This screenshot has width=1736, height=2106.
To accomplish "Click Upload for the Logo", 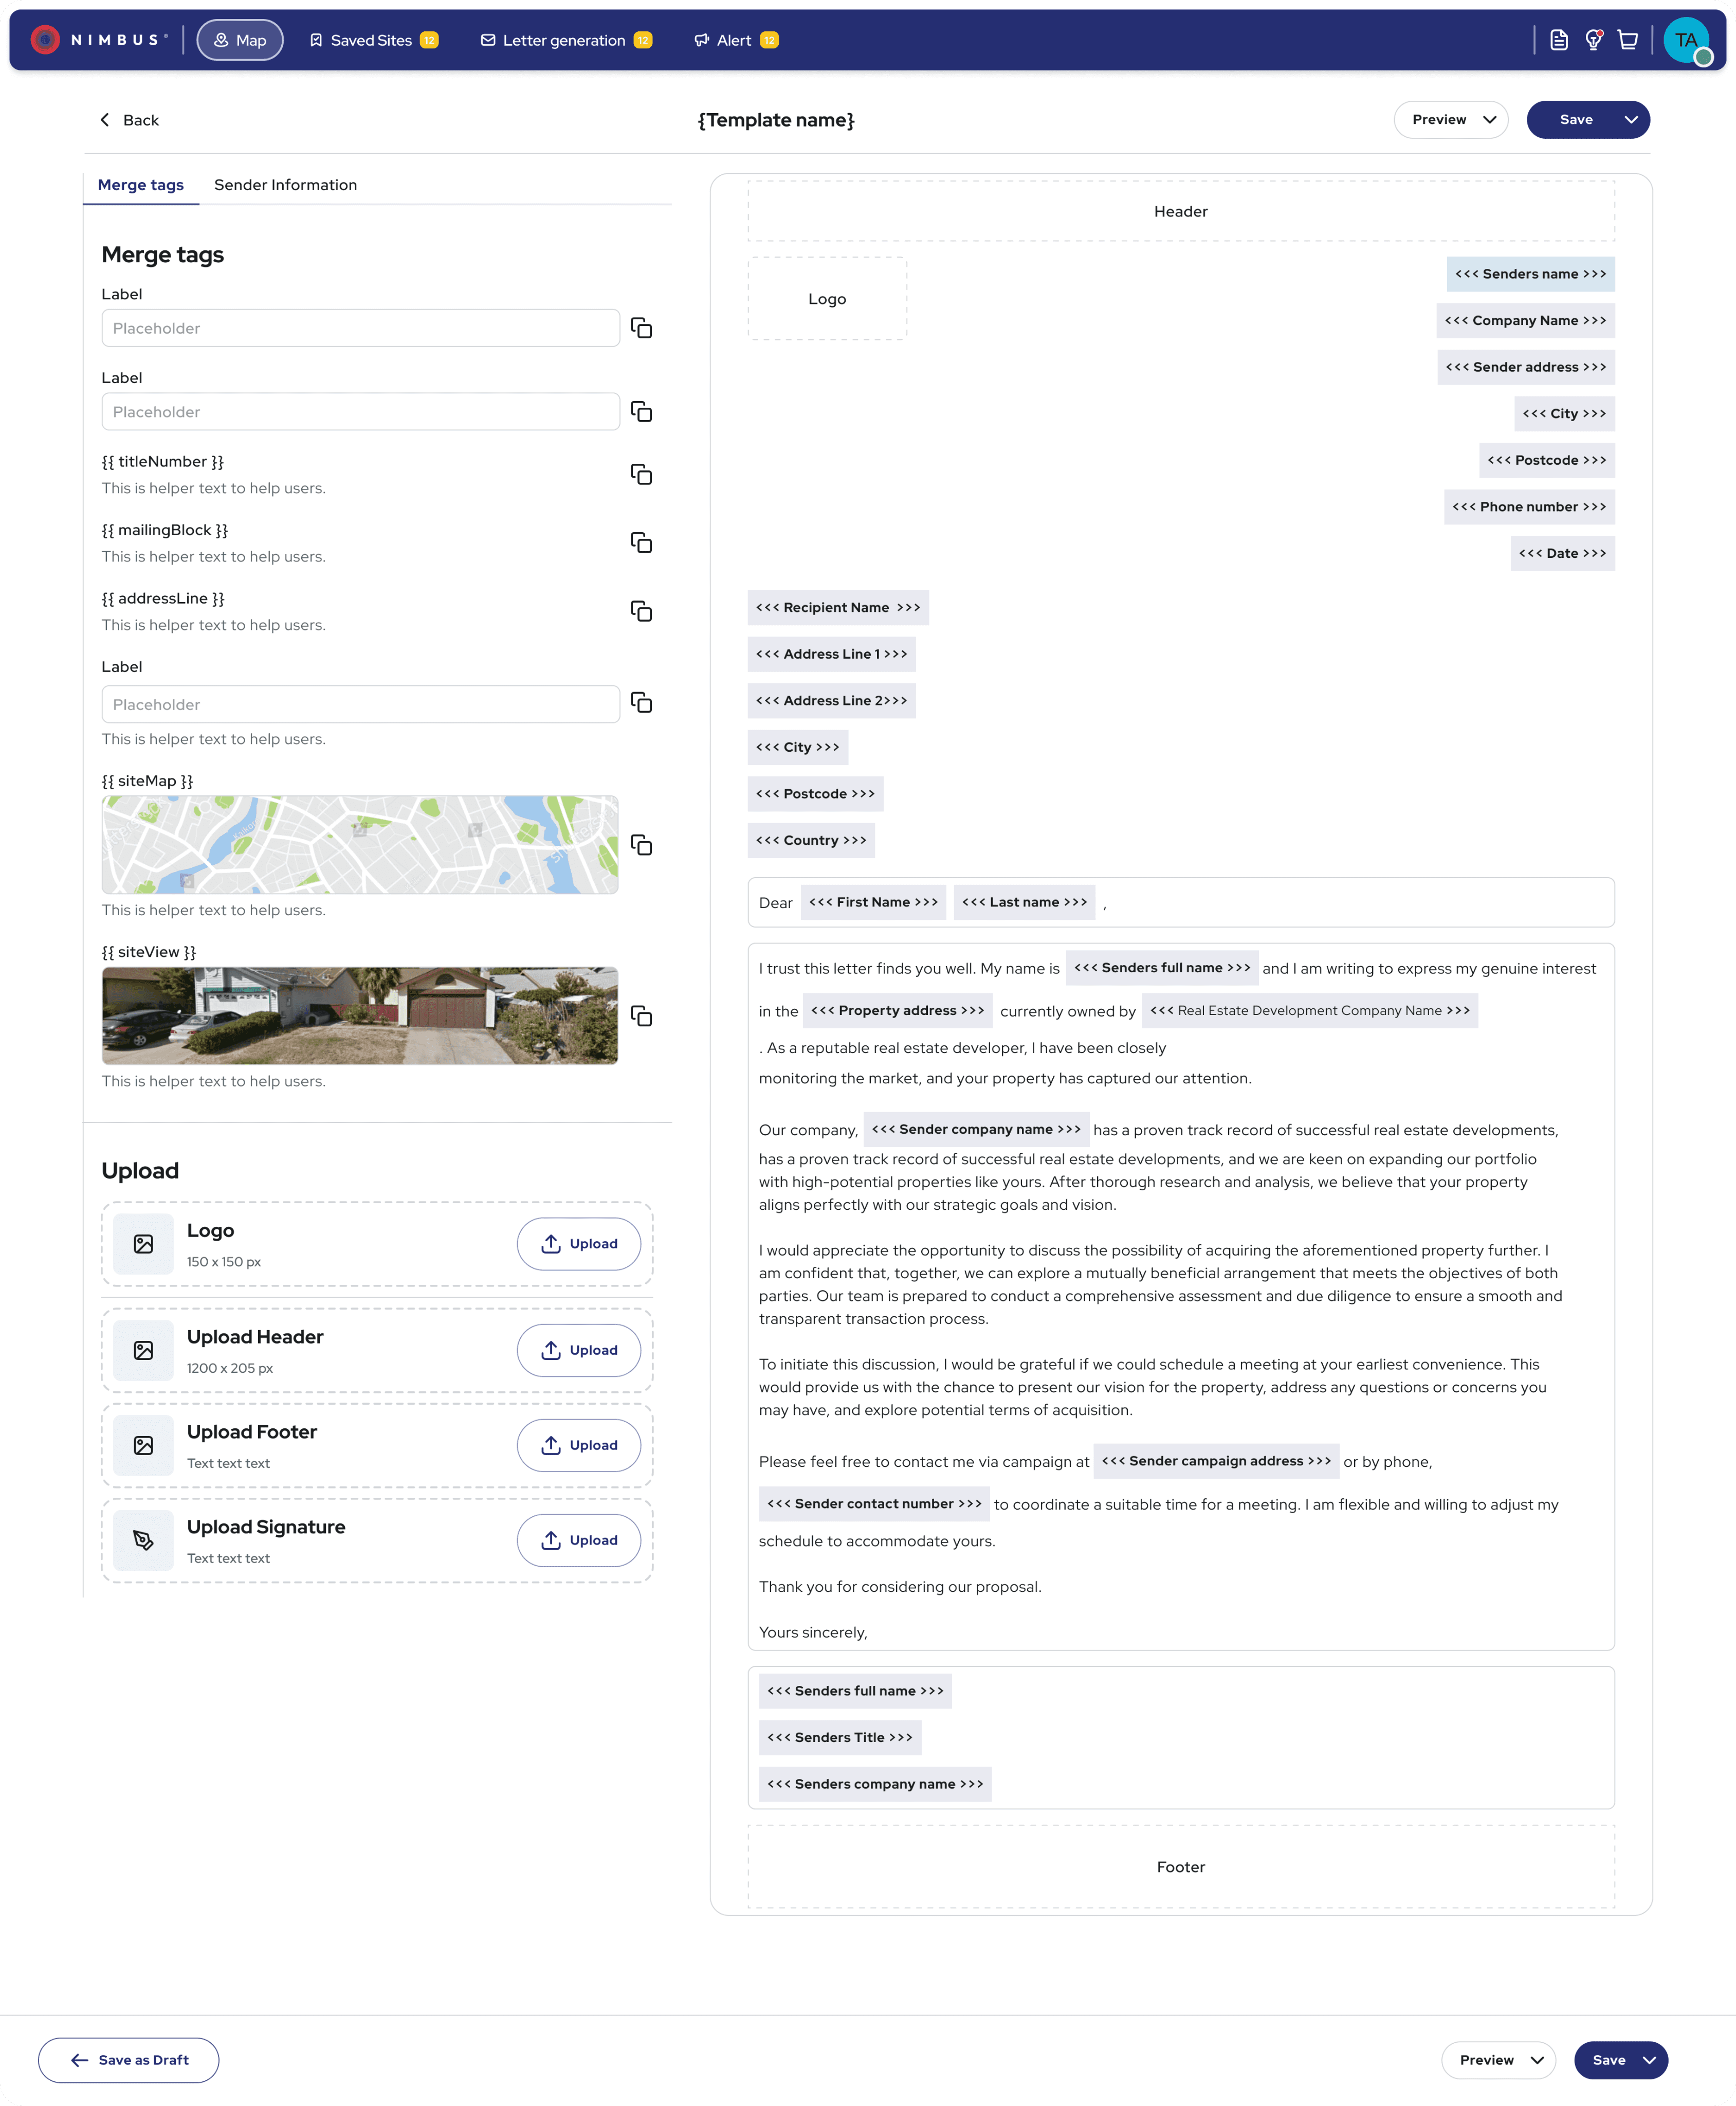I will pos(578,1244).
